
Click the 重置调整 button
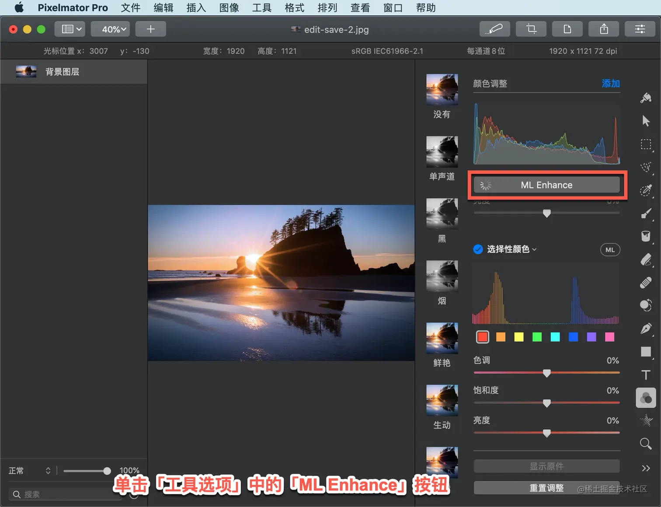546,488
